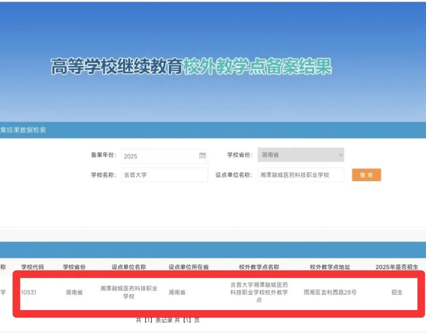Focus the 学校名称 field containing 吉首大学
The width and height of the screenshot is (426, 333).
[x=164, y=175]
